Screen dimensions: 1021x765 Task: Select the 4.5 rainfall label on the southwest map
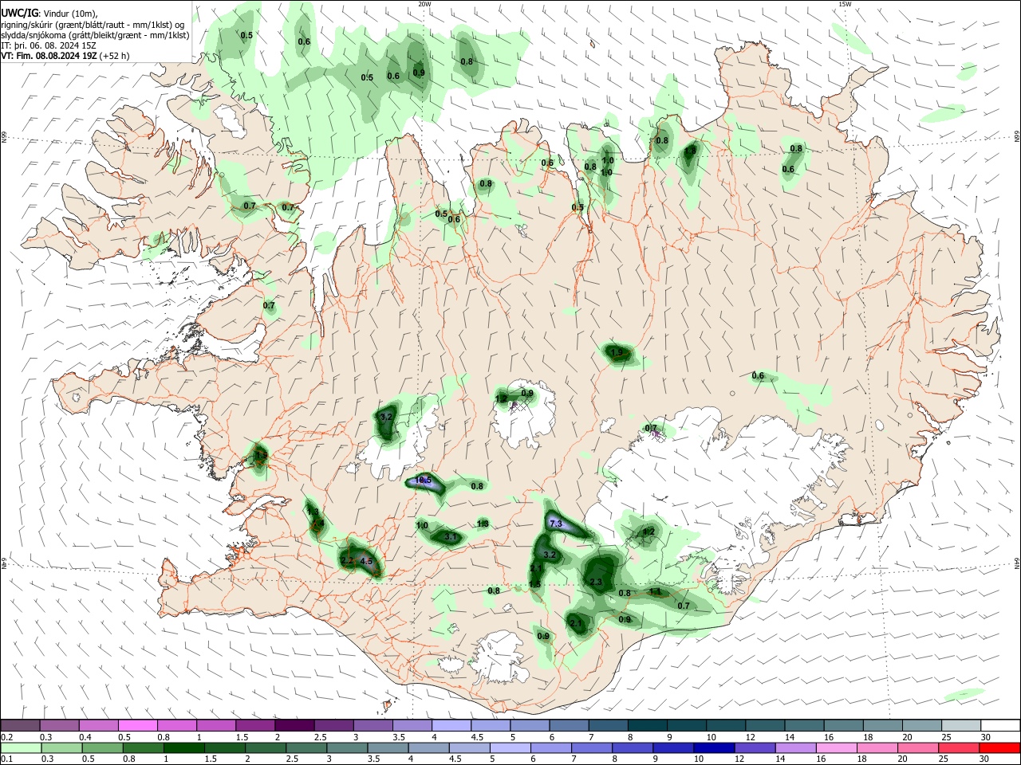click(x=367, y=561)
